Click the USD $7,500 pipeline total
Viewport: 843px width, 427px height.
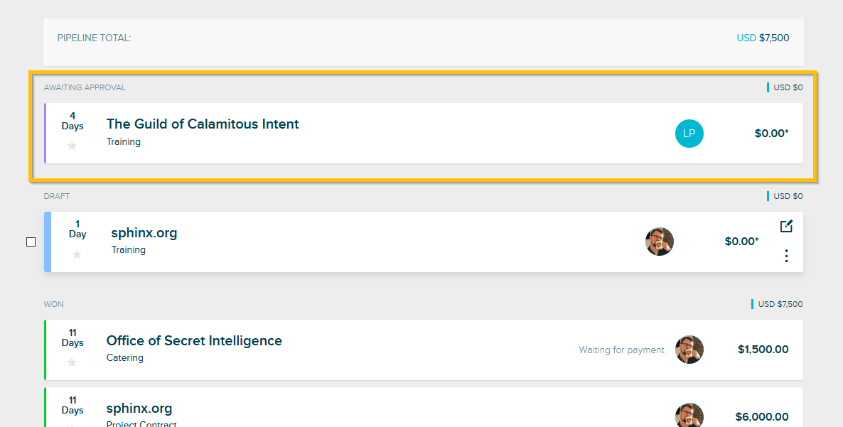[x=763, y=38]
